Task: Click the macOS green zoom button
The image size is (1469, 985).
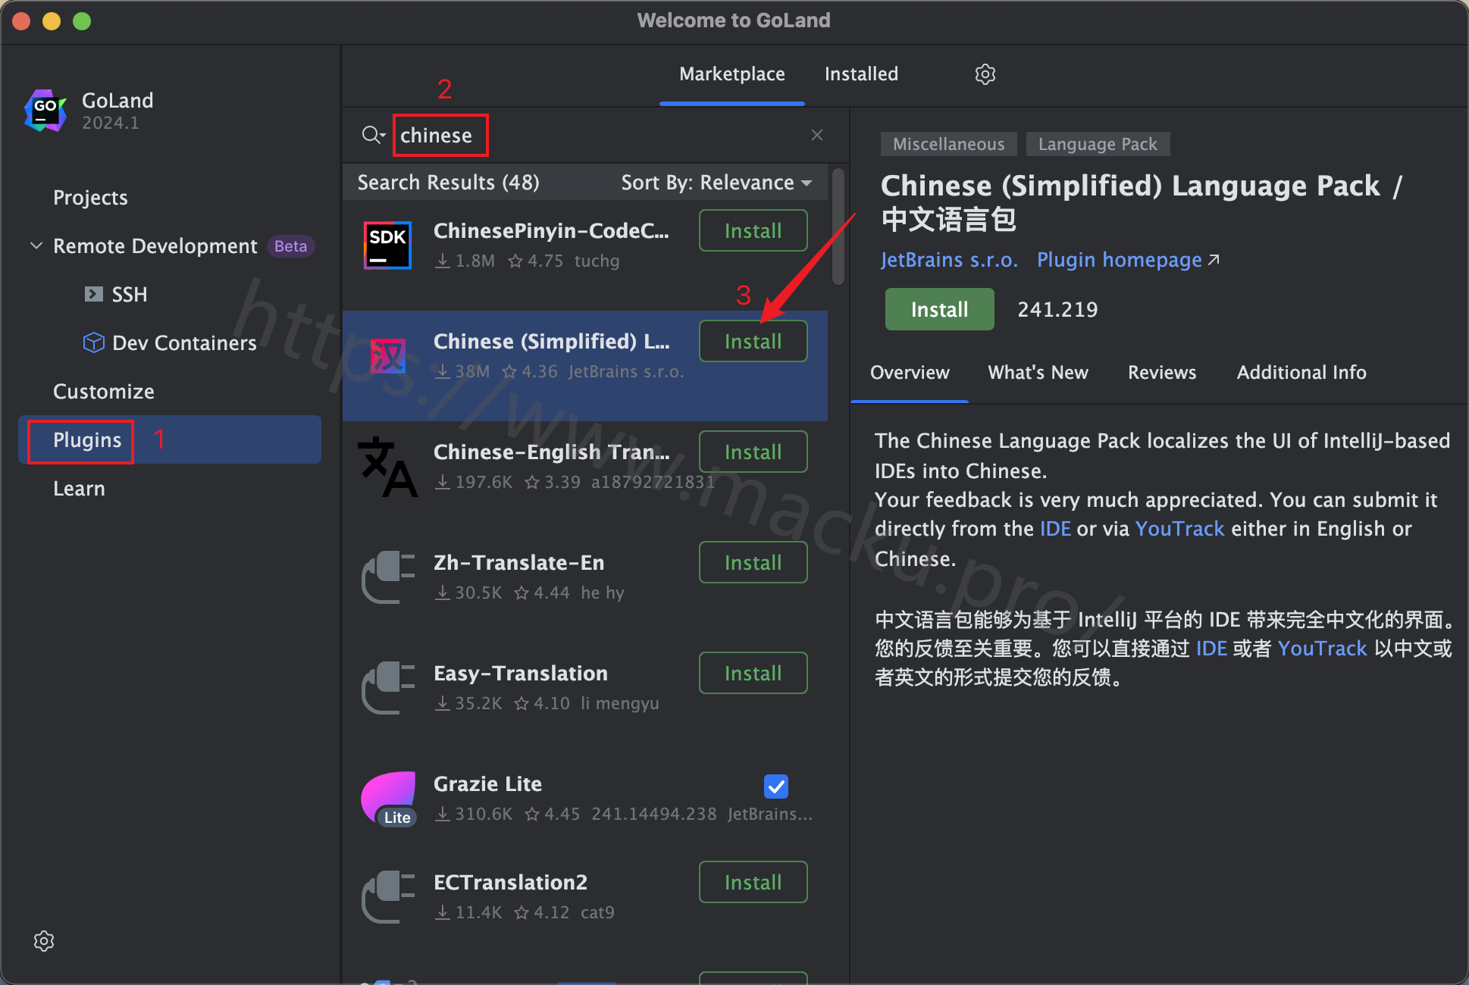Action: click(x=82, y=21)
